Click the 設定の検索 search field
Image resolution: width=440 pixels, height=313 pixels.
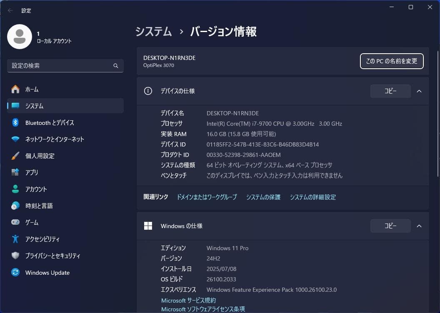65,65
